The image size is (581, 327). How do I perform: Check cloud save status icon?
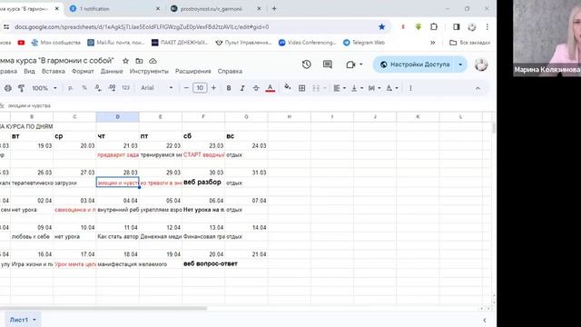click(153, 61)
